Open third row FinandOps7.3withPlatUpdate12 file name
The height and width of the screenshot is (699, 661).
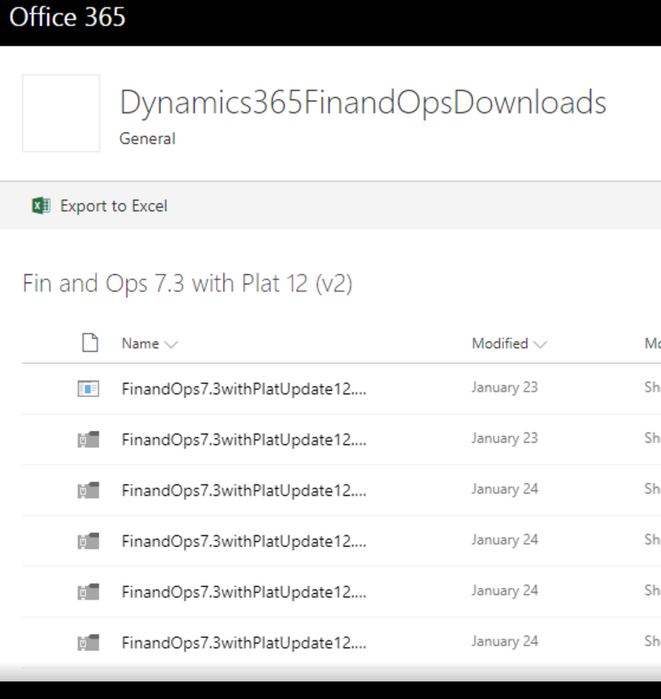[x=244, y=490]
